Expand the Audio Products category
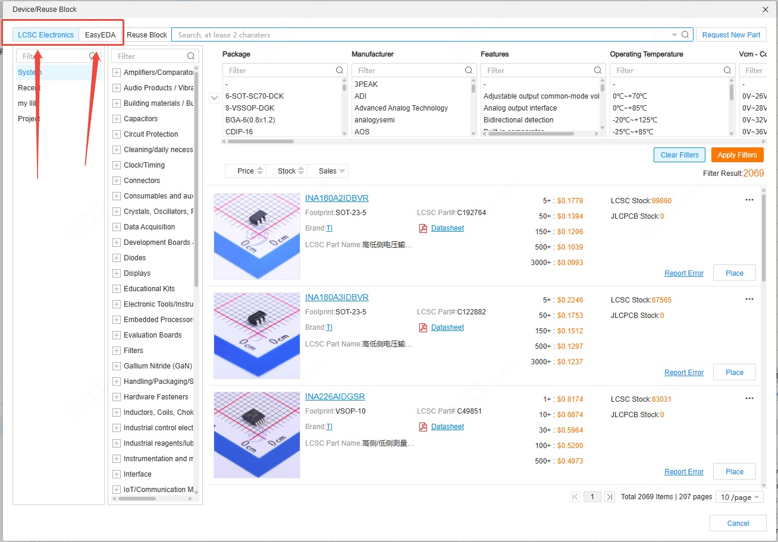This screenshot has height=542, width=778. click(x=117, y=88)
